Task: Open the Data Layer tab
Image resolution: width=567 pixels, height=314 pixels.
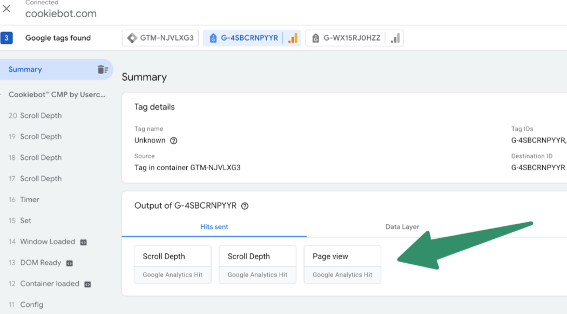Action: [402, 227]
